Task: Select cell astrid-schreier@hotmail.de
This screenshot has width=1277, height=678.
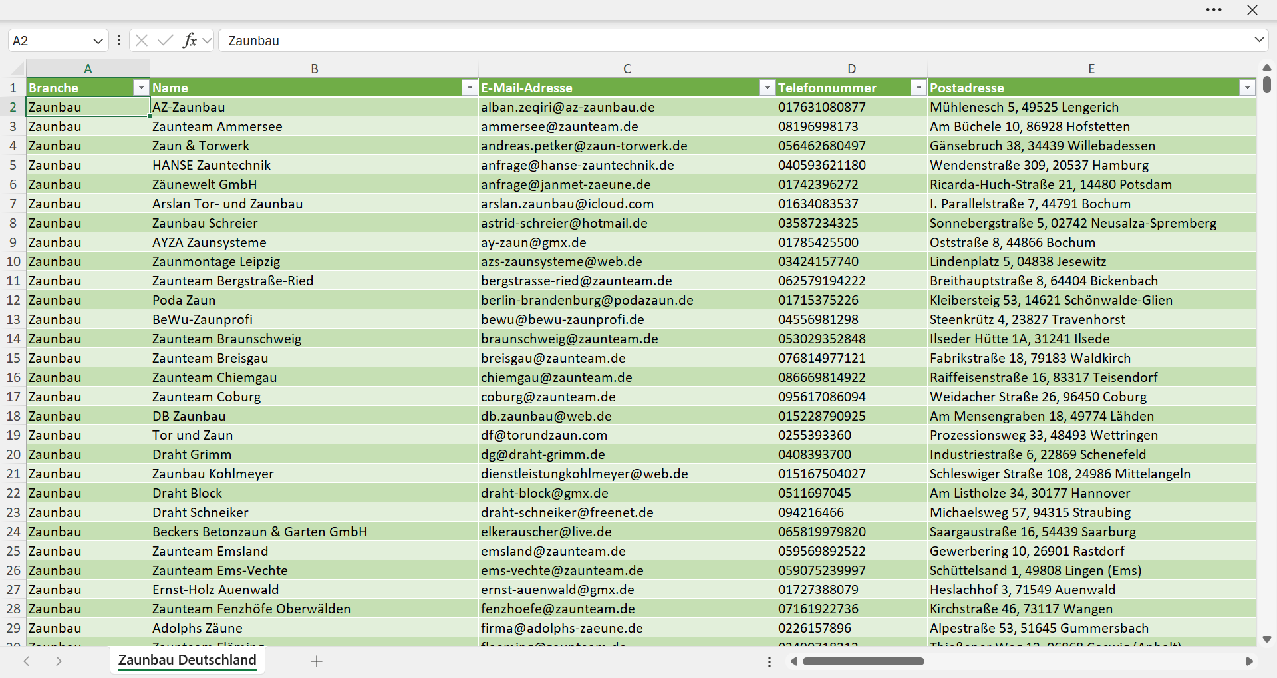Action: [627, 223]
